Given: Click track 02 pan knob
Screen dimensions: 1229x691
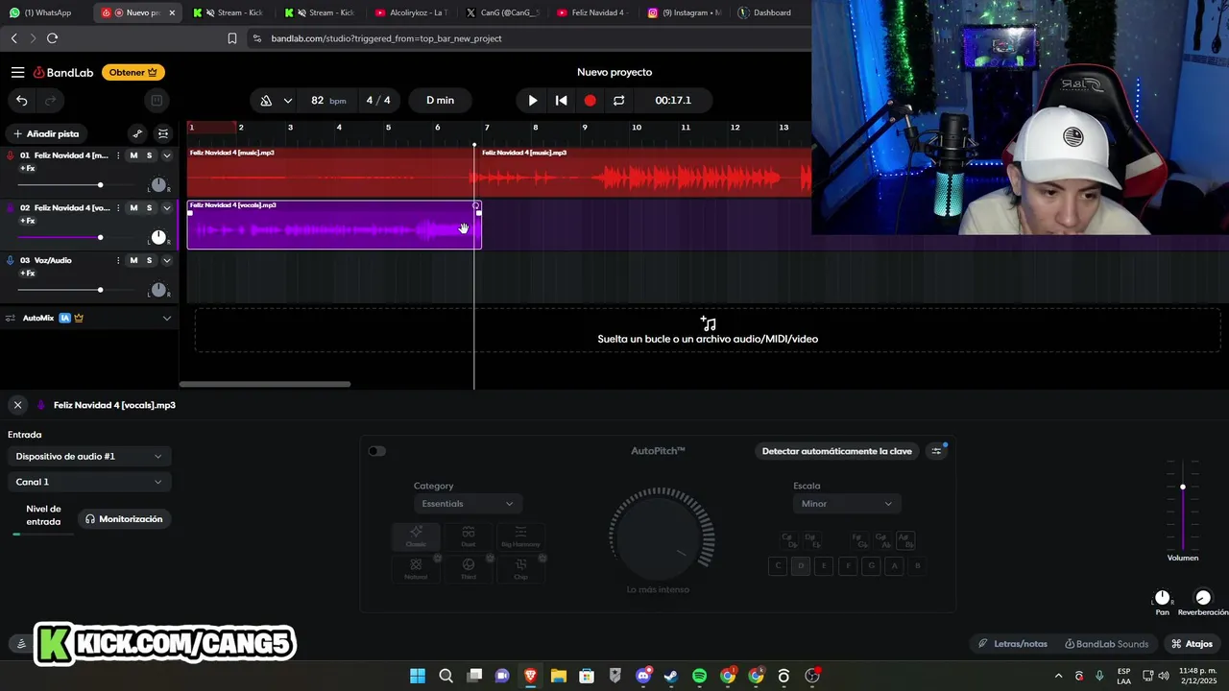Looking at the screenshot, I should point(158,237).
